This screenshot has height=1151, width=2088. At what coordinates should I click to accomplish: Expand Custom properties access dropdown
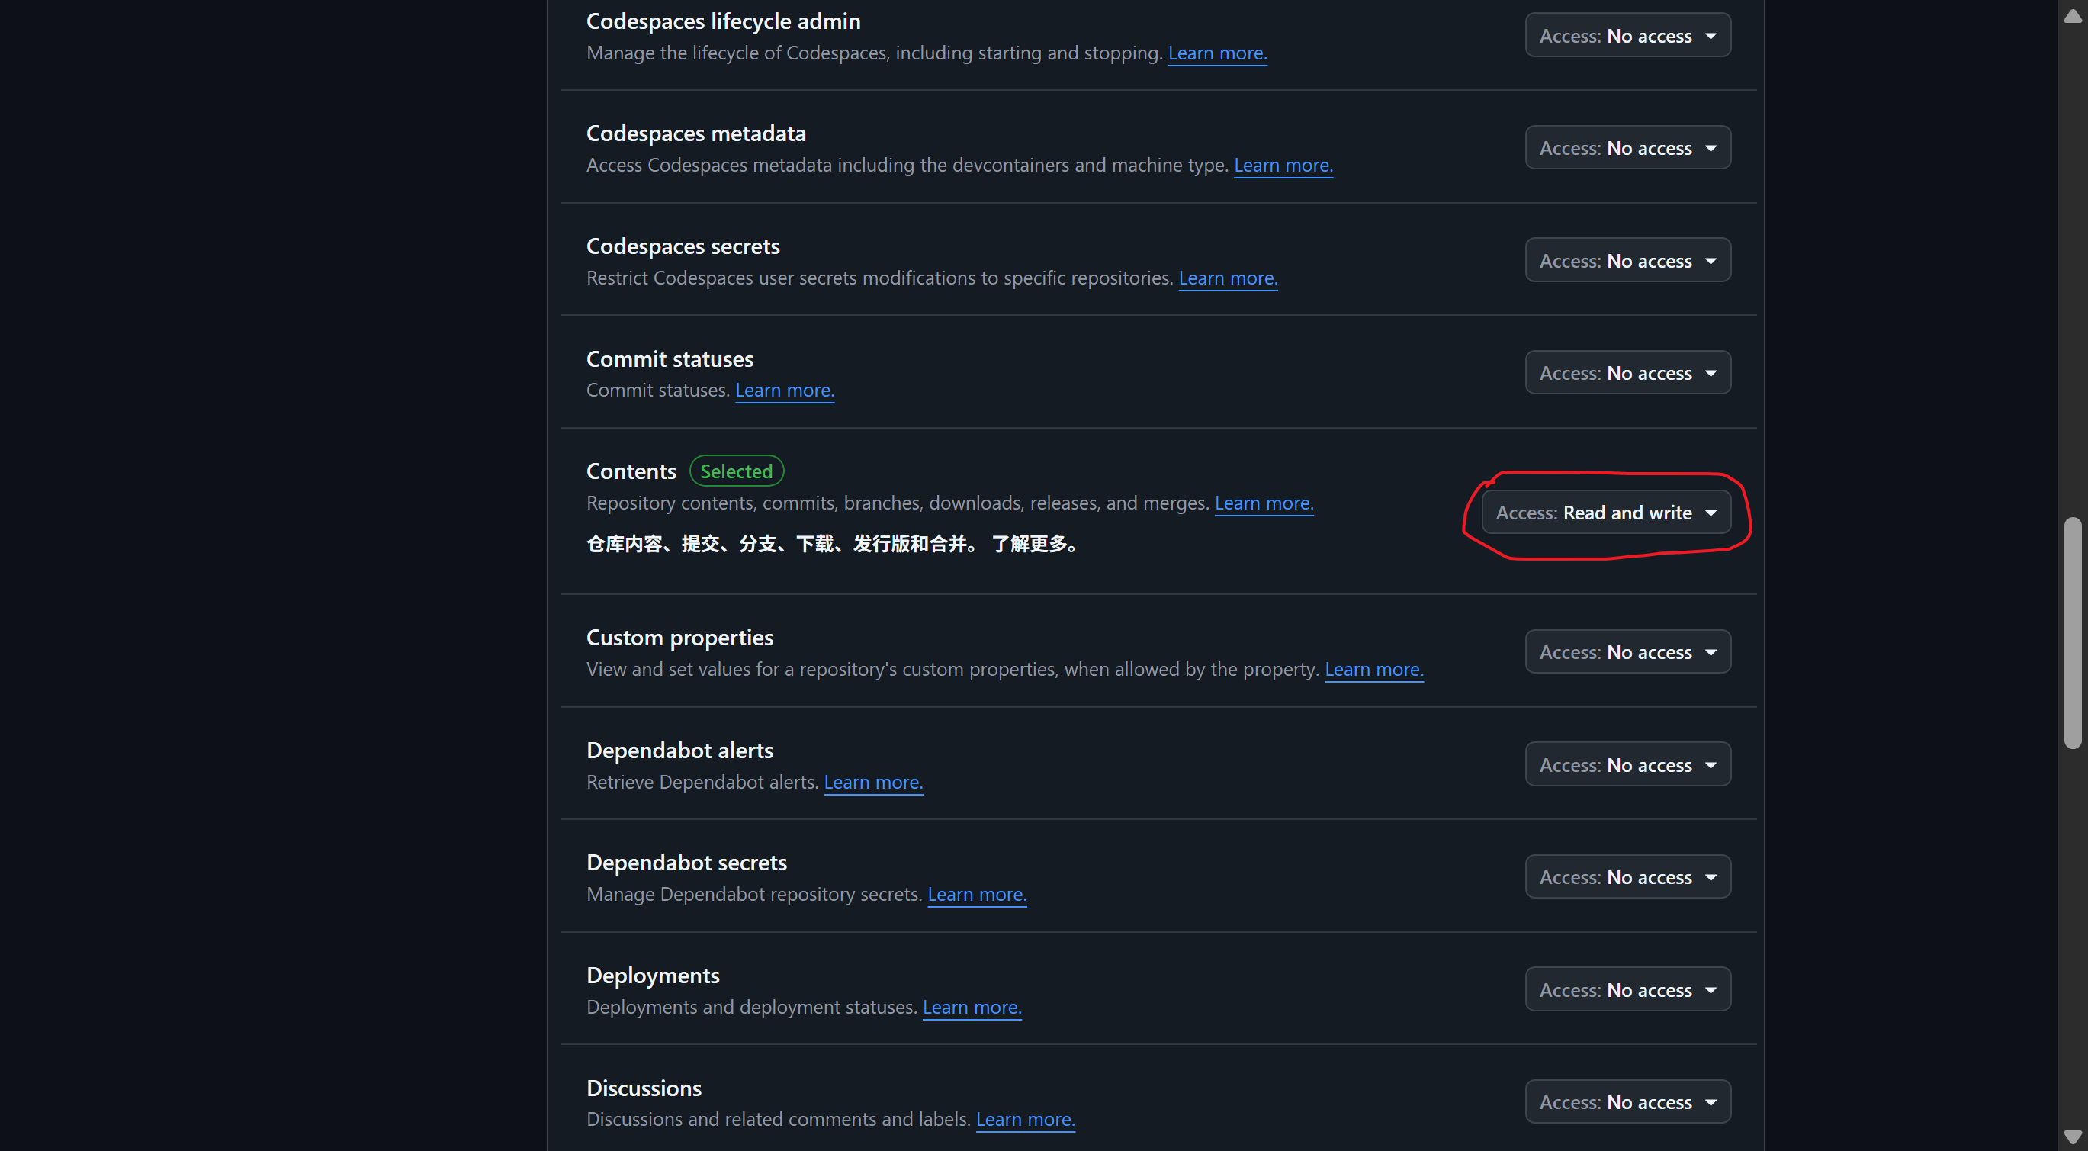pyautogui.click(x=1627, y=651)
